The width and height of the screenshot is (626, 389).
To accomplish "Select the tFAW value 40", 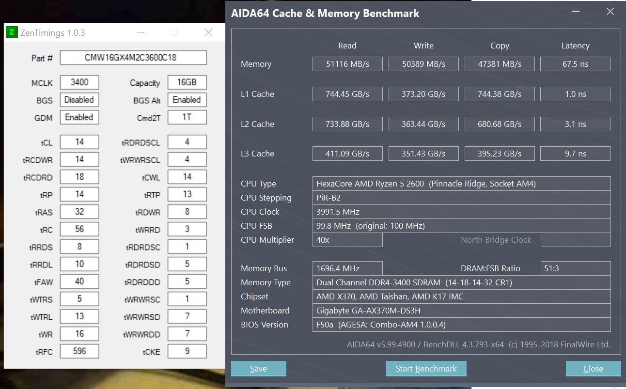I will pyautogui.click(x=79, y=281).
